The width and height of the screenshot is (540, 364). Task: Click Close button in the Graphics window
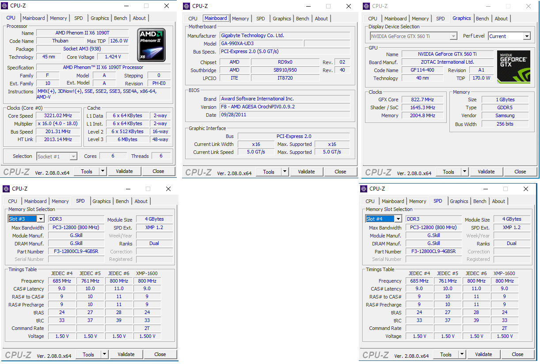(520, 172)
